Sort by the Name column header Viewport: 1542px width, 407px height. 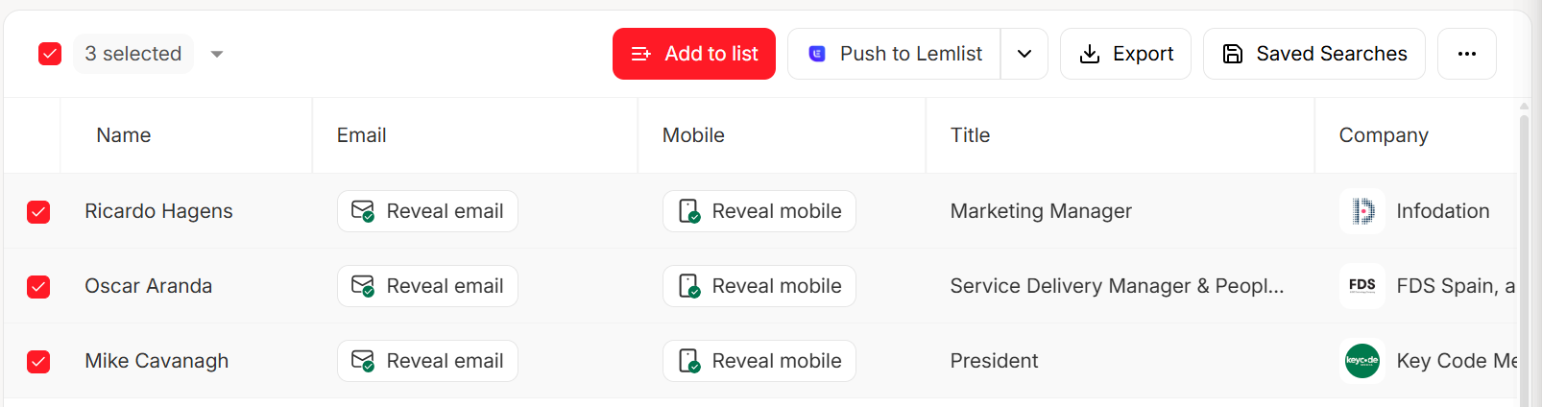(124, 135)
